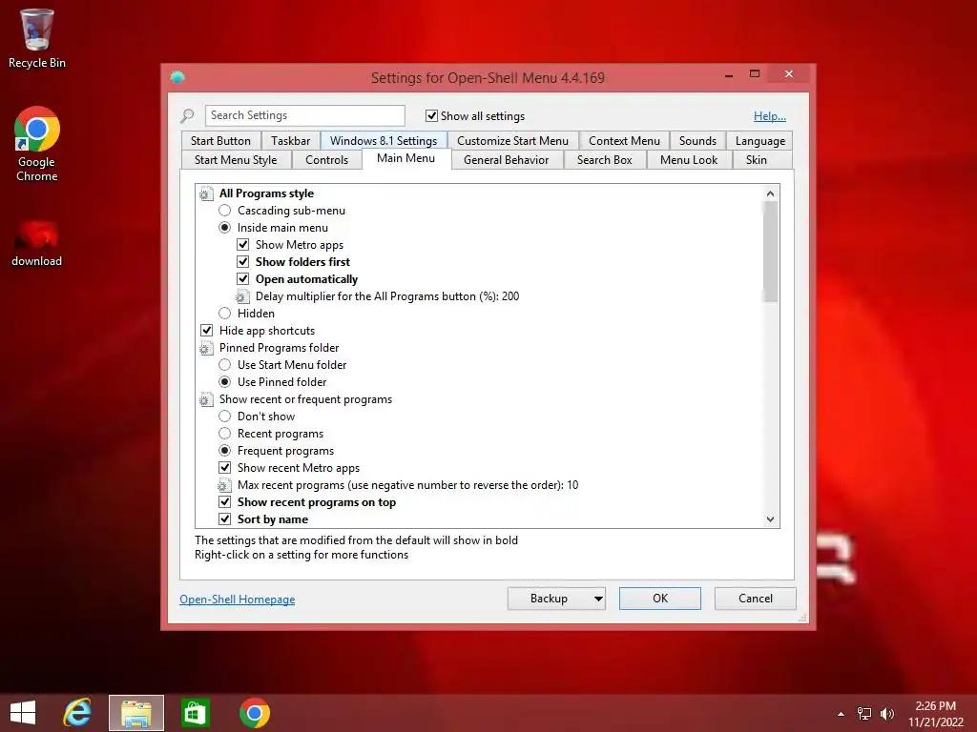Image resolution: width=977 pixels, height=732 pixels.
Task: Open General Behavior tab
Action: (x=506, y=160)
